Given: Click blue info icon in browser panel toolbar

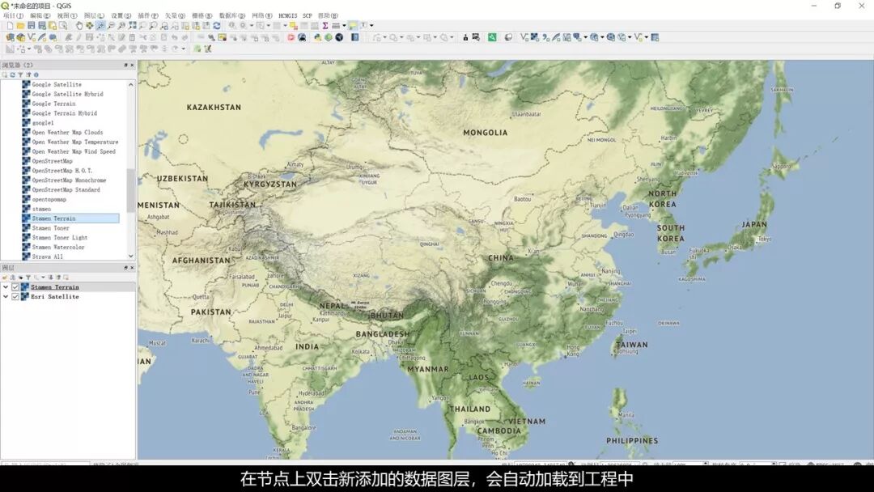Looking at the screenshot, I should [x=36, y=74].
